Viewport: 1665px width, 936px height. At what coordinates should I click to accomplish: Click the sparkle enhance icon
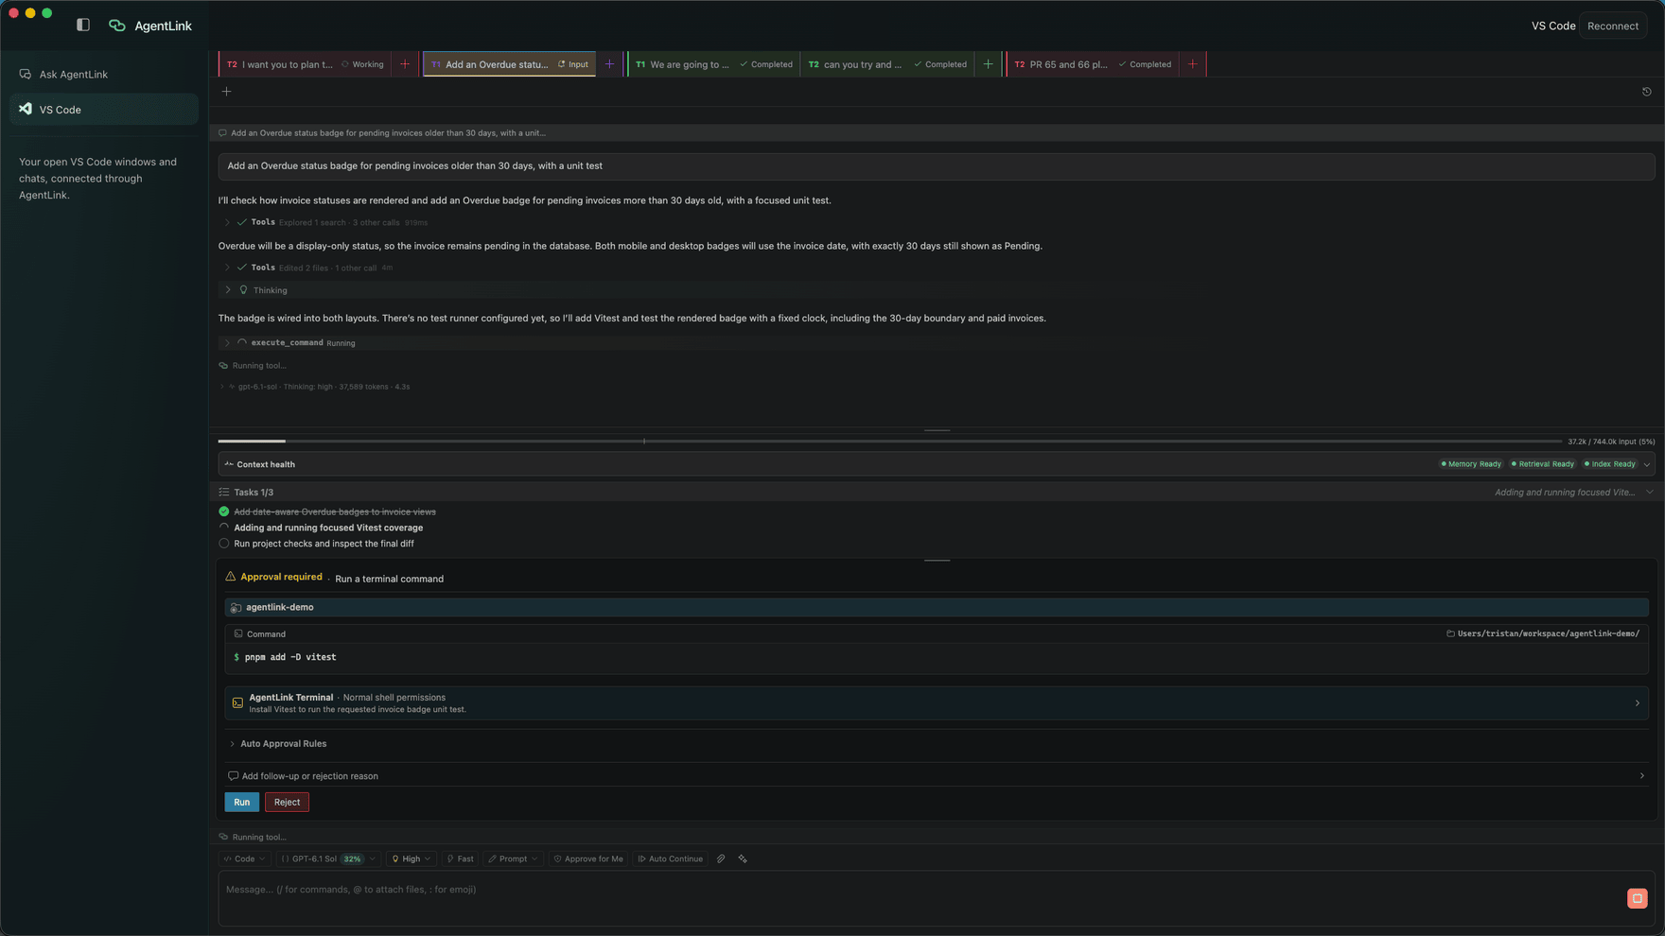(x=743, y=858)
